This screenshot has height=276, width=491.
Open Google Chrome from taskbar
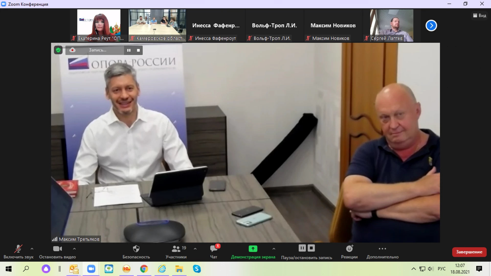click(x=144, y=269)
